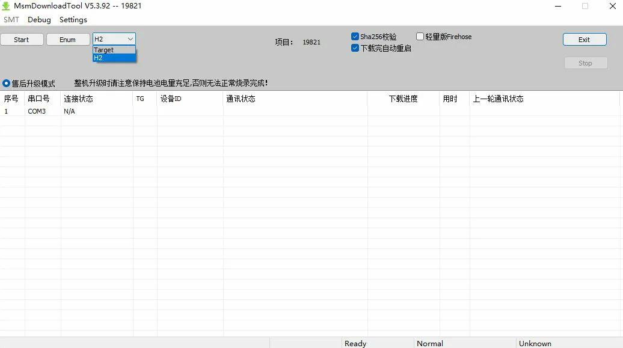
Task: Click the 通讯状态 column header
Action: 241,99
